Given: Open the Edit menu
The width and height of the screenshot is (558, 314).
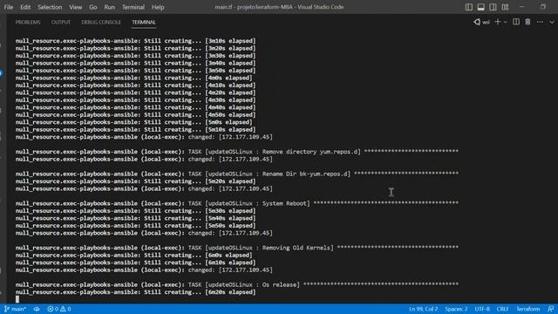Looking at the screenshot, I should (x=25, y=7).
